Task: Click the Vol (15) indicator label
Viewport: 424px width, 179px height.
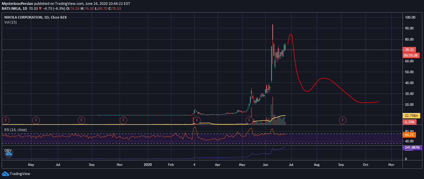Action: 10,22
